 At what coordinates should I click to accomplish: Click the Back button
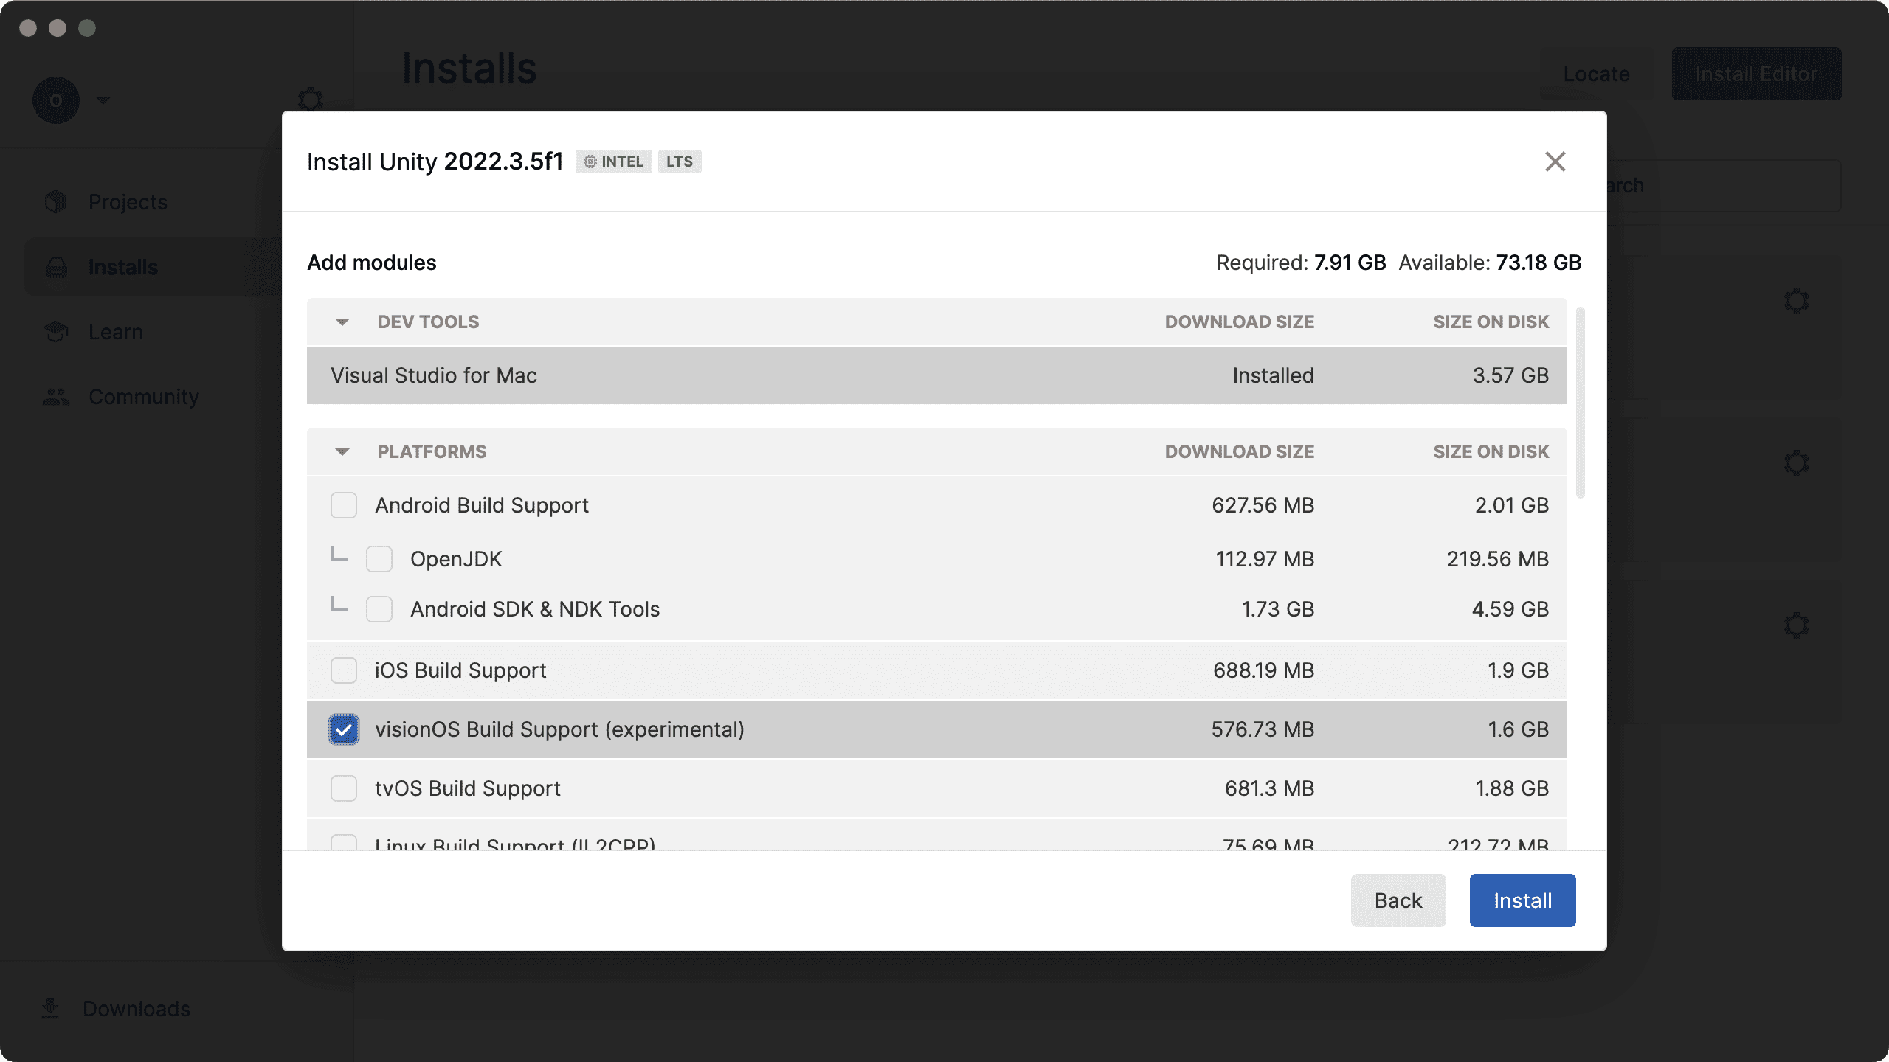[1398, 900]
